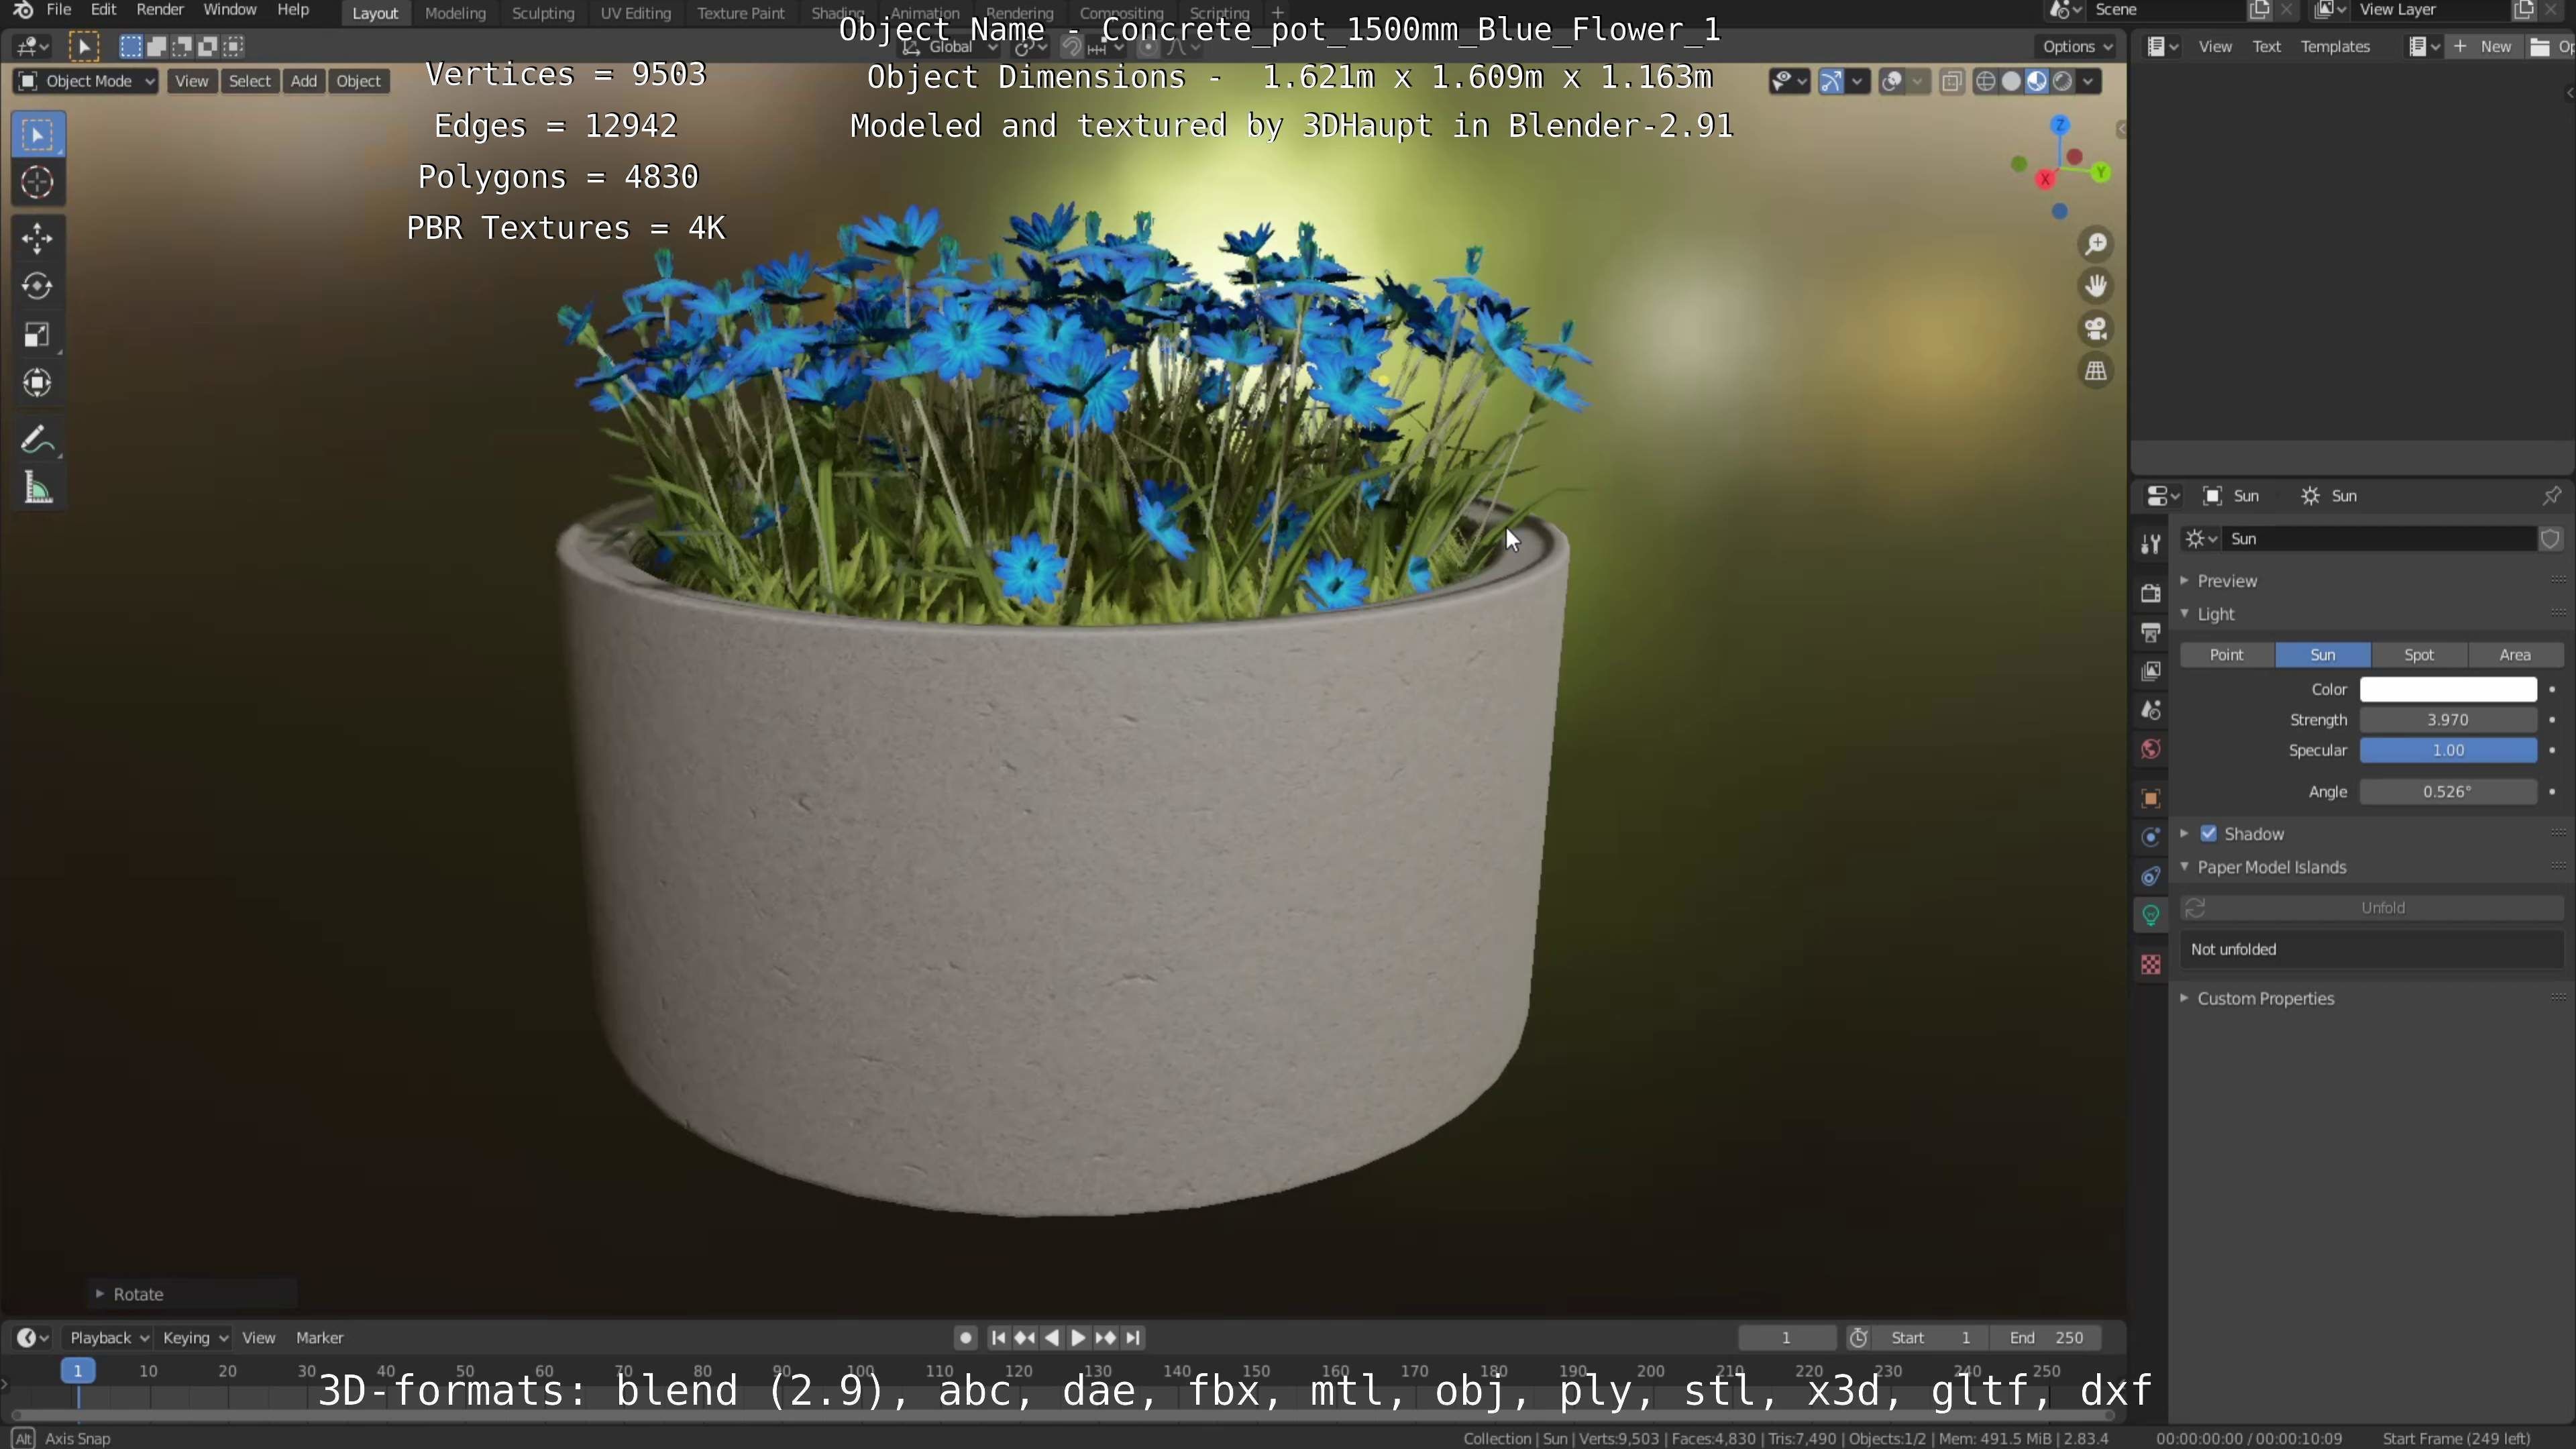The width and height of the screenshot is (2576, 1449).
Task: Toggle fake user shield for Sun data
Action: (2550, 539)
